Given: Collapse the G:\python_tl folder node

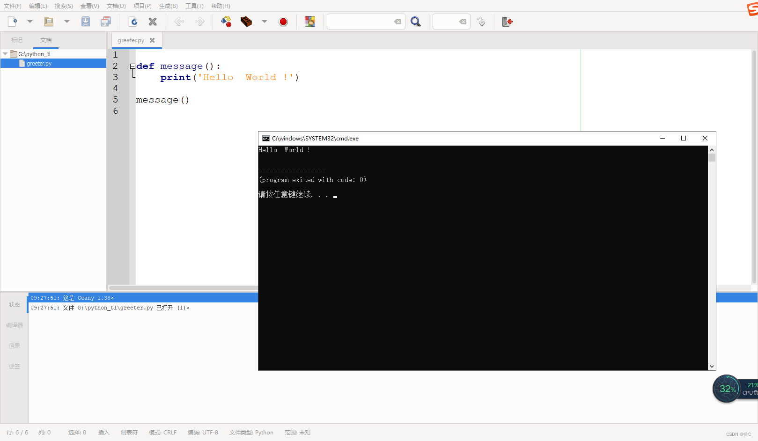Looking at the screenshot, I should click(5, 54).
